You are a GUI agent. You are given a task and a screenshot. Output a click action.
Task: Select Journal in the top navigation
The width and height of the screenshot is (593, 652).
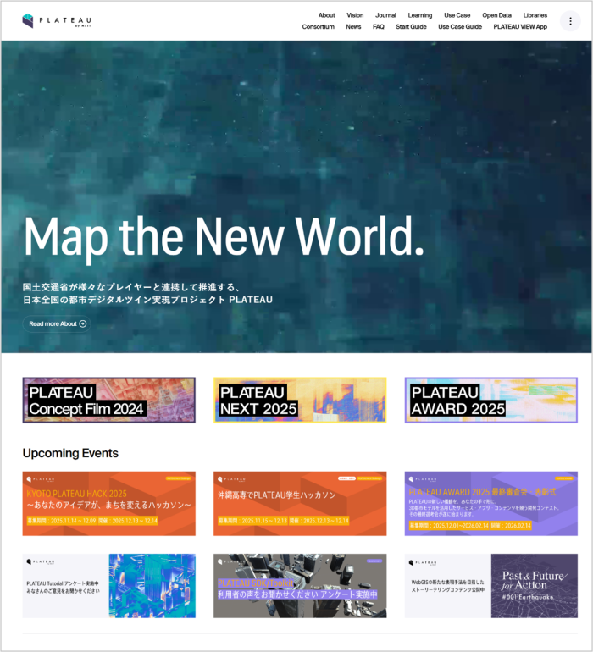coord(385,15)
